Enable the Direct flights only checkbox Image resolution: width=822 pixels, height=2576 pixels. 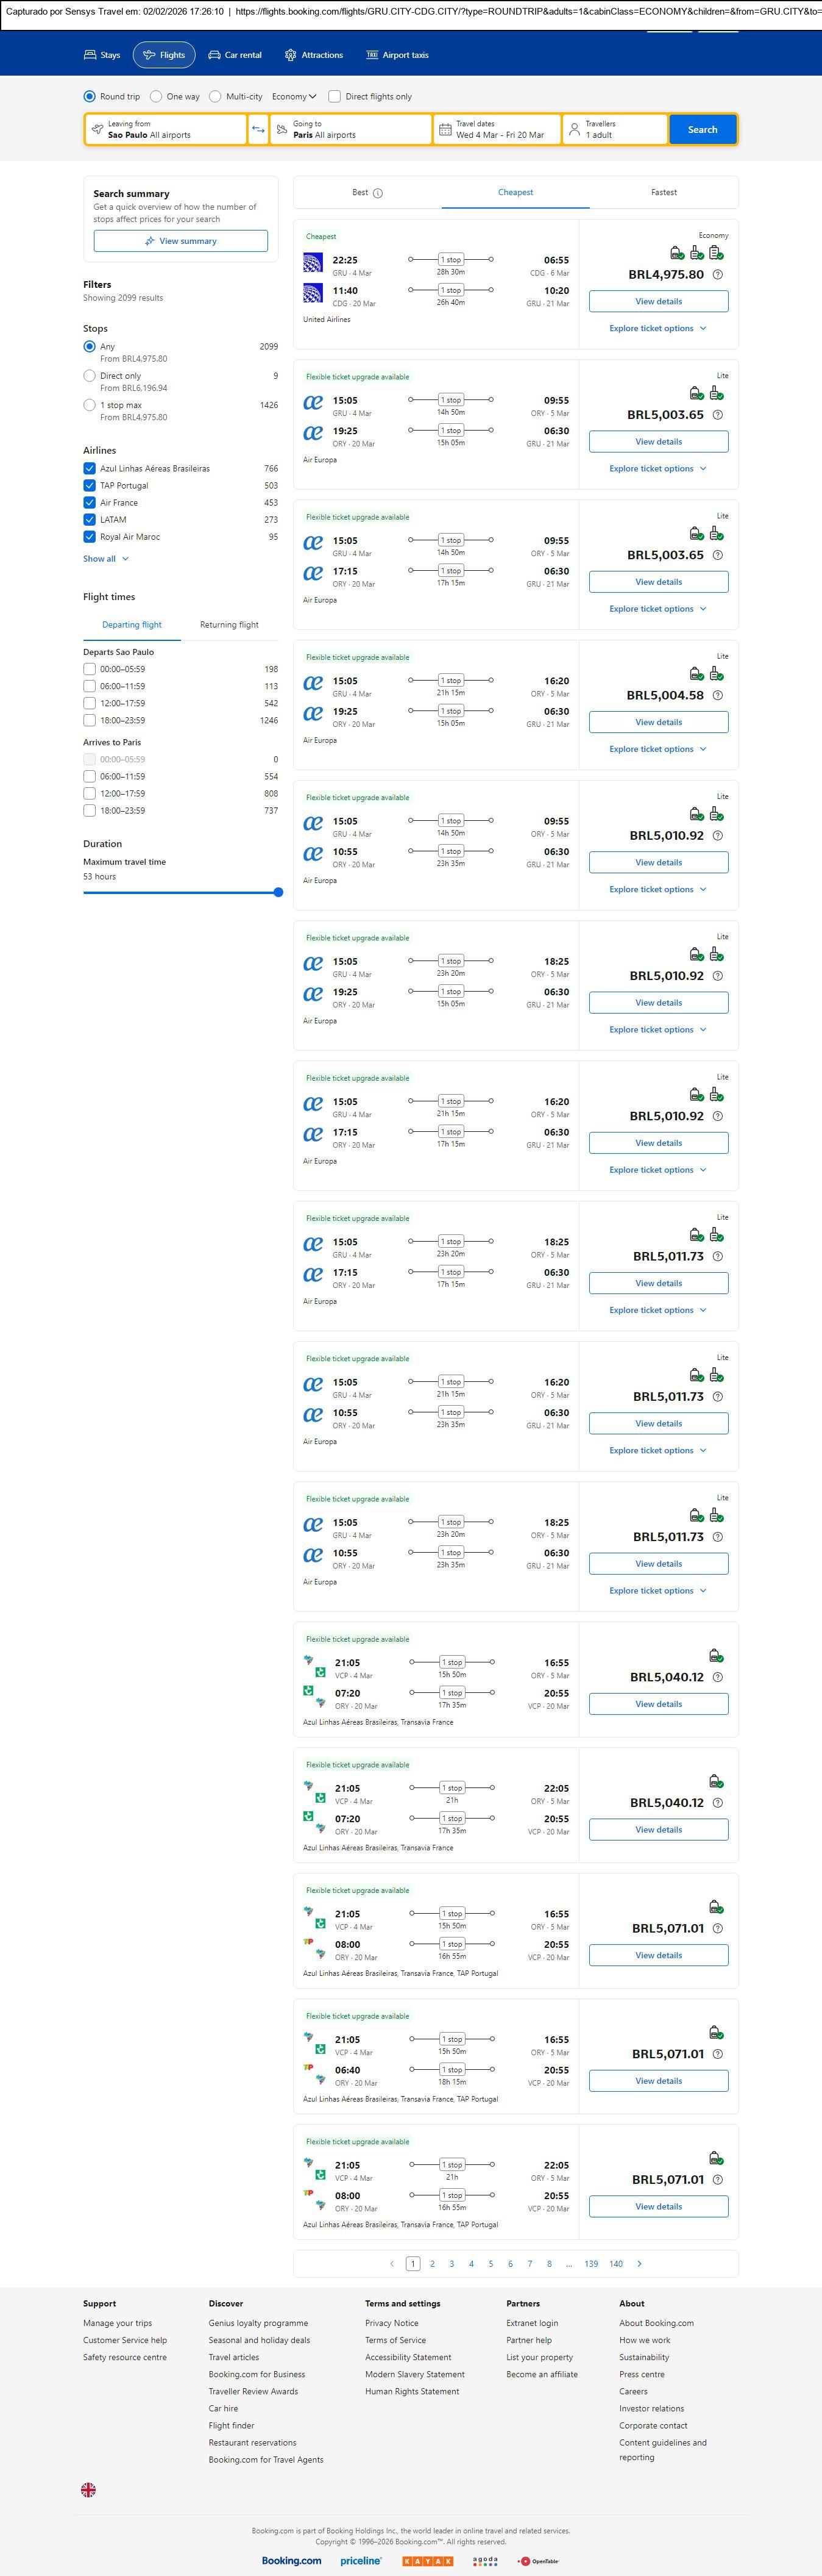pos(335,97)
